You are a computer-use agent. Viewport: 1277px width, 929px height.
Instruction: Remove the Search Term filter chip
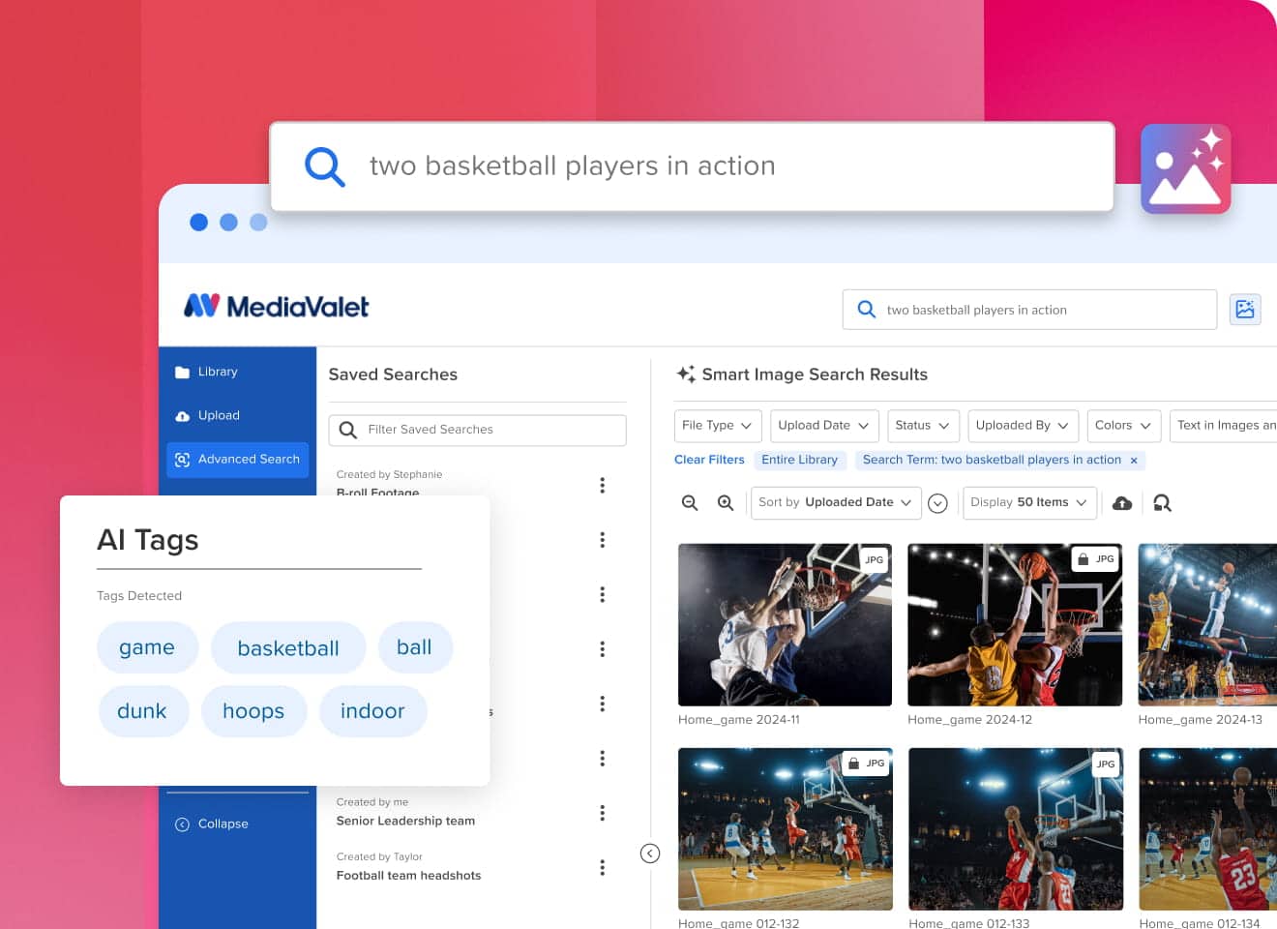[x=1134, y=461]
